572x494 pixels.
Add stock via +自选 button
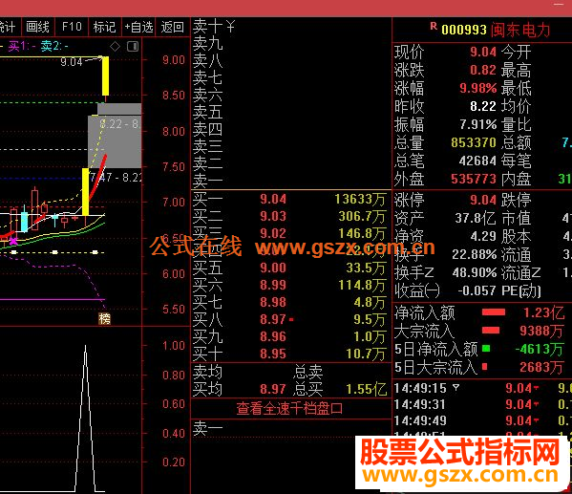coord(138,27)
